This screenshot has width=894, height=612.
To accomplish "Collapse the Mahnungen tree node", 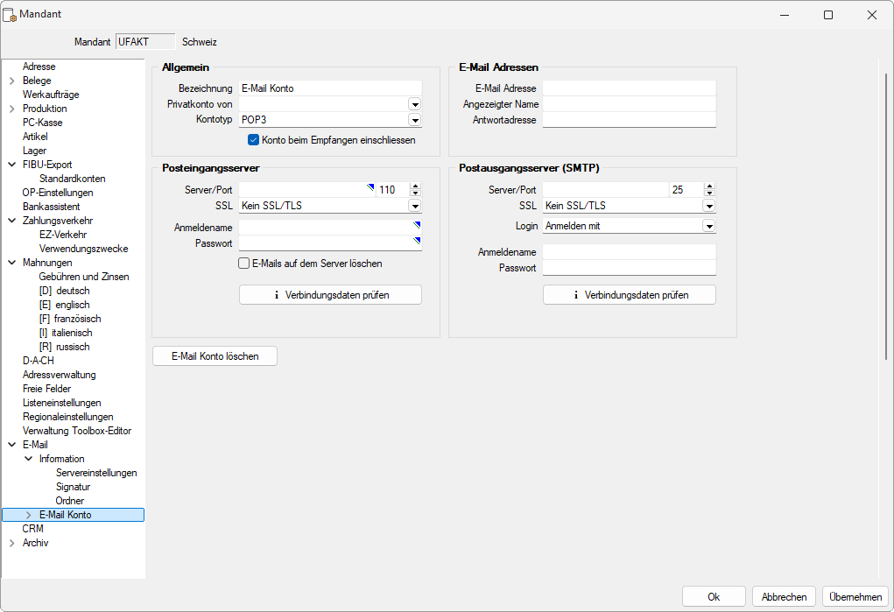I will point(11,263).
